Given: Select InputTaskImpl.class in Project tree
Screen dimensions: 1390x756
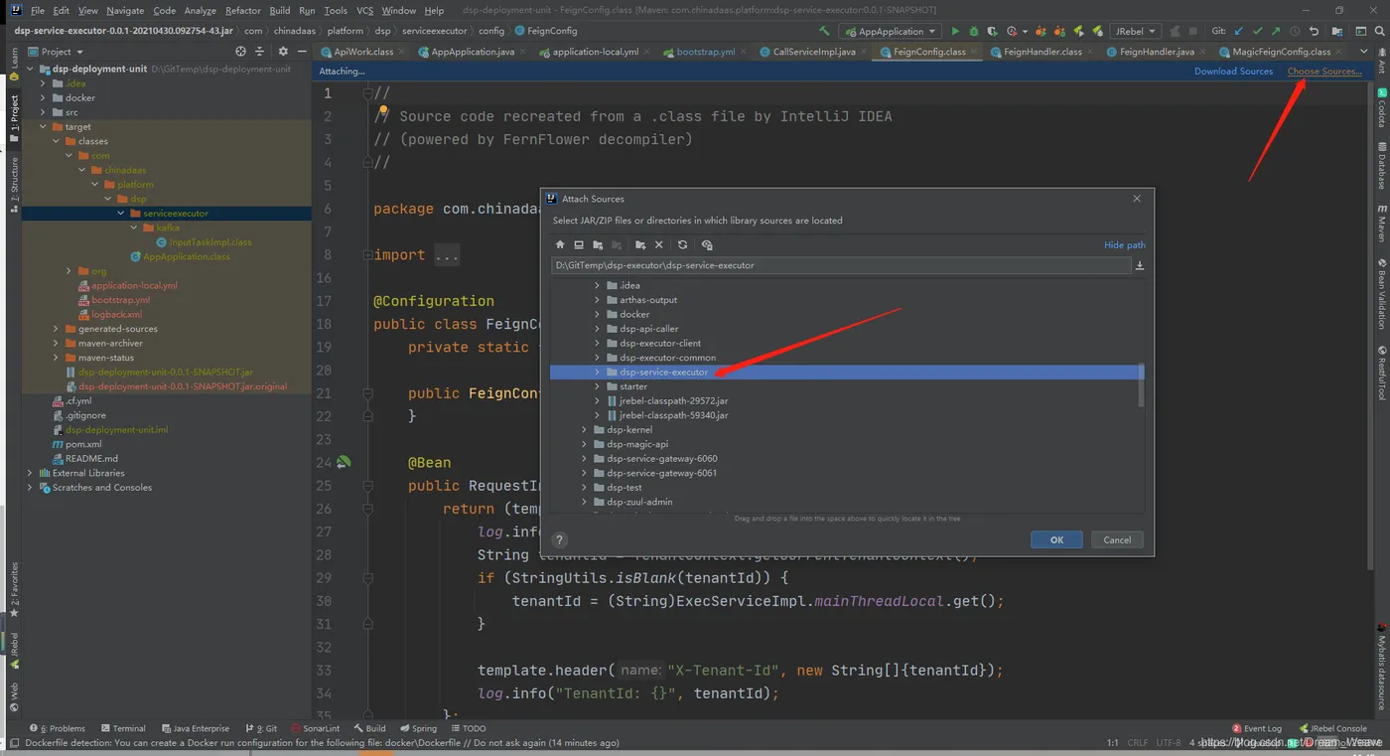Looking at the screenshot, I should click(209, 241).
